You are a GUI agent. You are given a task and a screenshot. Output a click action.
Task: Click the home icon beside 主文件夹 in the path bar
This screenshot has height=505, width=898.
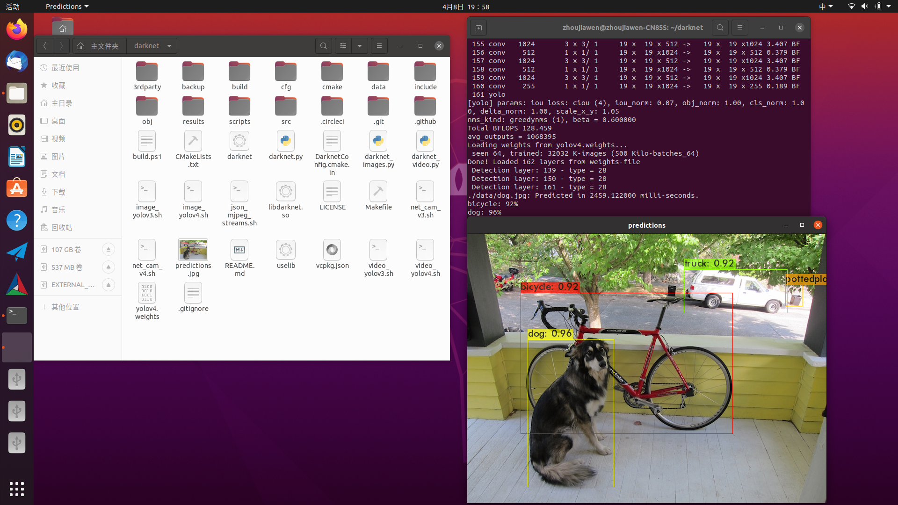click(x=80, y=45)
